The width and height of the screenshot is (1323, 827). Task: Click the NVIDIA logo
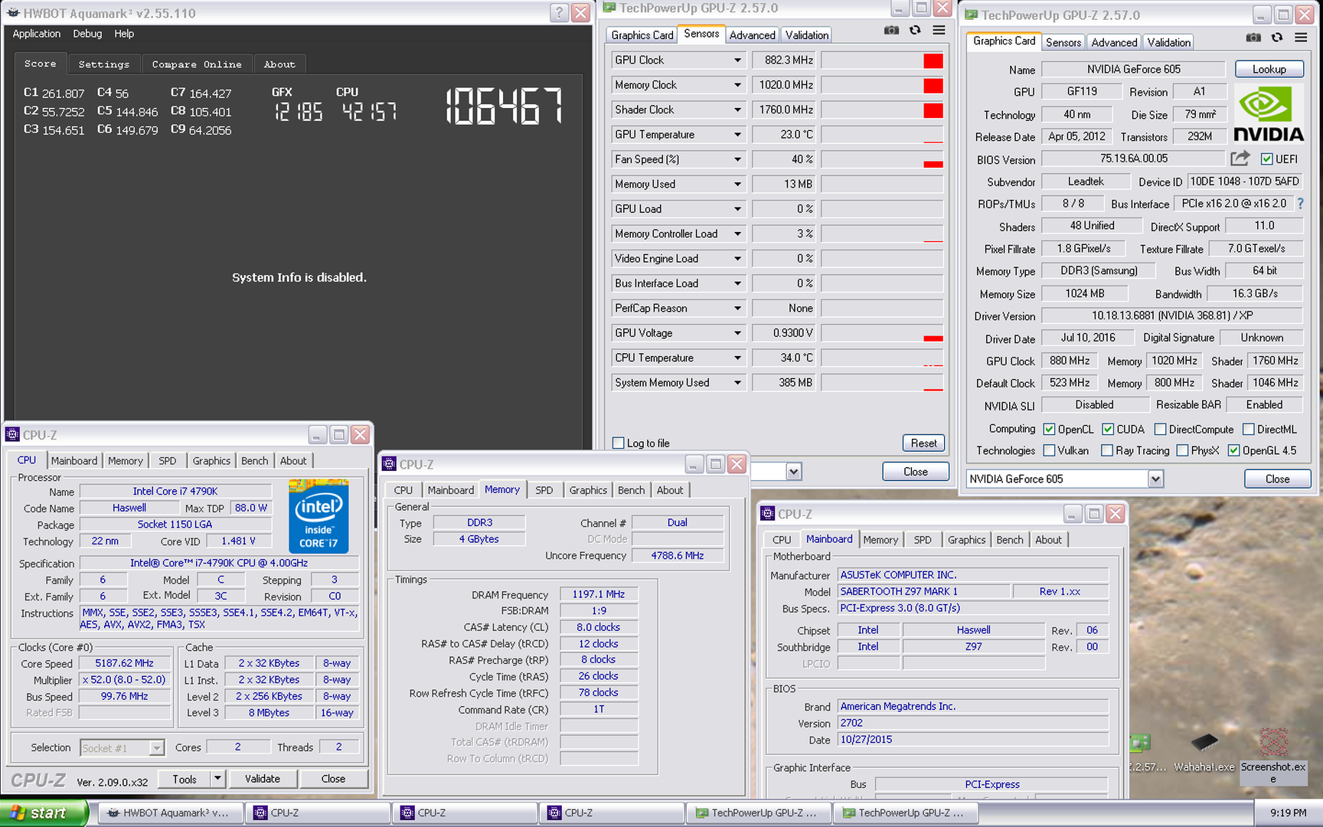click(x=1268, y=114)
